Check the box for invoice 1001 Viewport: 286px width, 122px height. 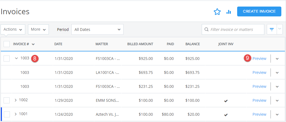[7, 114]
